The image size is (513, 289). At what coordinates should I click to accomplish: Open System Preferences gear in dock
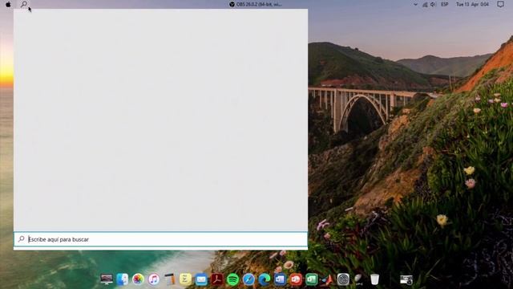click(343, 279)
